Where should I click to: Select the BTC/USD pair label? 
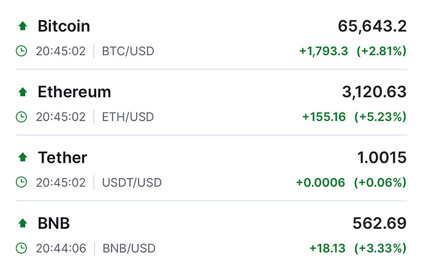pos(128,51)
